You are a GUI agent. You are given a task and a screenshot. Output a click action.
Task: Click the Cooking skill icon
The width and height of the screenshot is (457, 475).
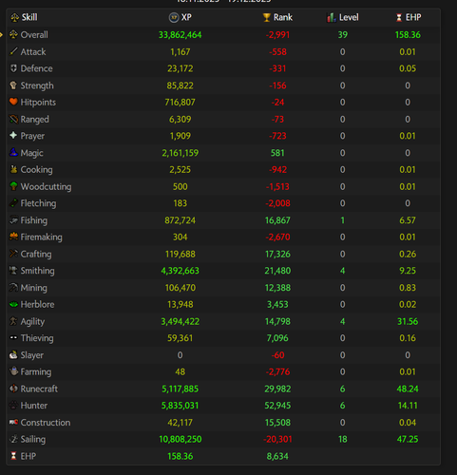pyautogui.click(x=13, y=169)
